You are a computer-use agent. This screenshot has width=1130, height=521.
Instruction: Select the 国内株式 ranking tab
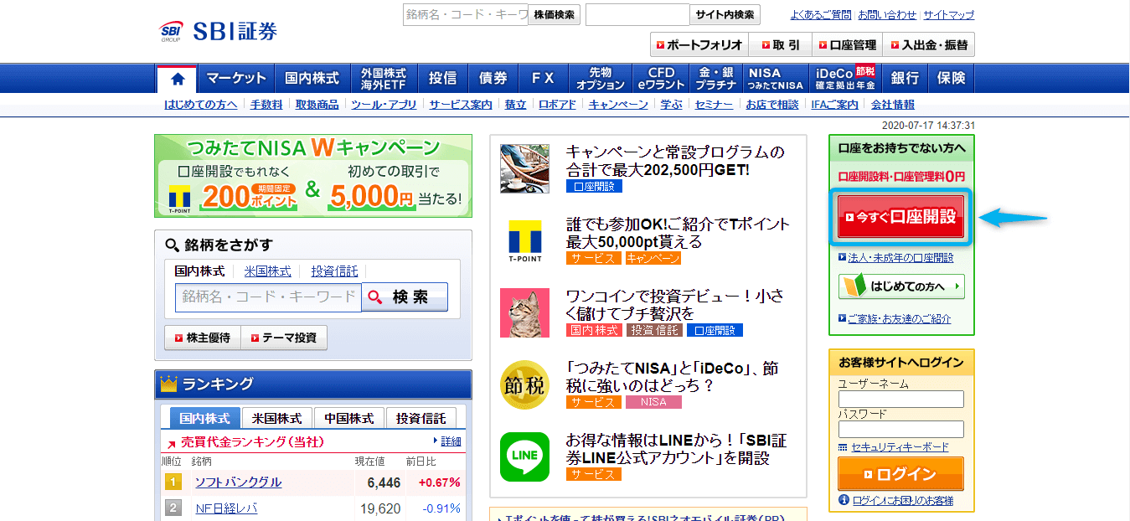[205, 418]
